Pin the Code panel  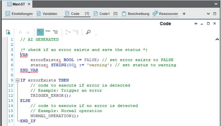click(196, 24)
